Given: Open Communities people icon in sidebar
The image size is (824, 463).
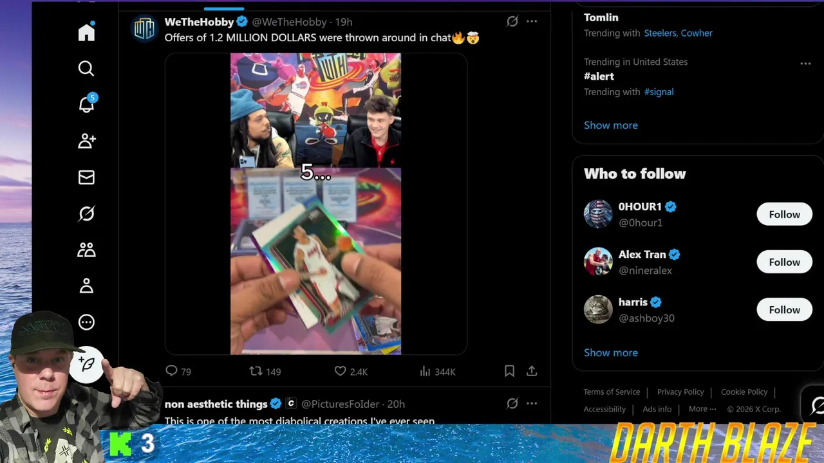Looking at the screenshot, I should pos(86,250).
